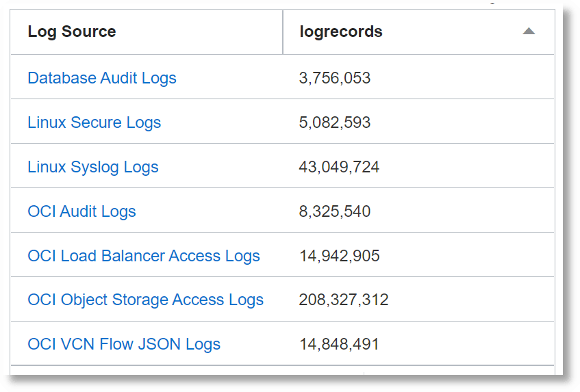Open the Database Audit Logs link
Image resolution: width=580 pixels, height=392 pixels.
coord(102,78)
